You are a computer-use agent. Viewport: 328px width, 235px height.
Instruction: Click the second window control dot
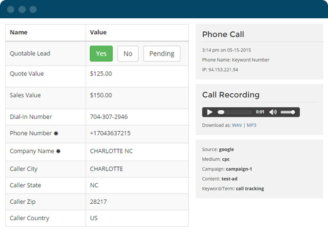[x=22, y=9]
